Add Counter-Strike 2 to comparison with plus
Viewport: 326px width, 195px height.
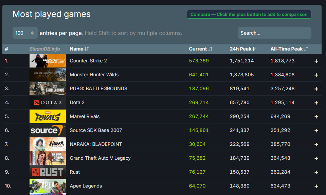click(x=316, y=61)
